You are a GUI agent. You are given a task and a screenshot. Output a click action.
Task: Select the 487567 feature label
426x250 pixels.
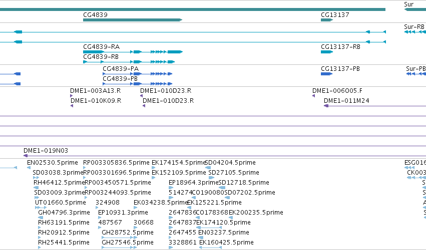click(110, 223)
